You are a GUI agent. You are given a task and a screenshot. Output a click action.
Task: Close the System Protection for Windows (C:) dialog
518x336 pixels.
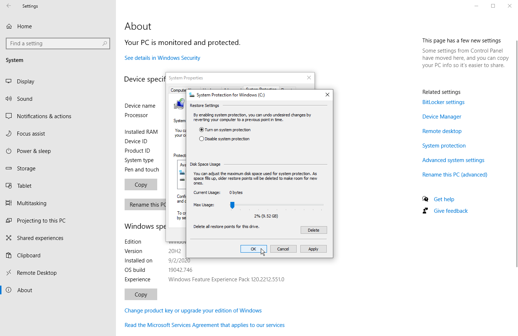(x=327, y=95)
